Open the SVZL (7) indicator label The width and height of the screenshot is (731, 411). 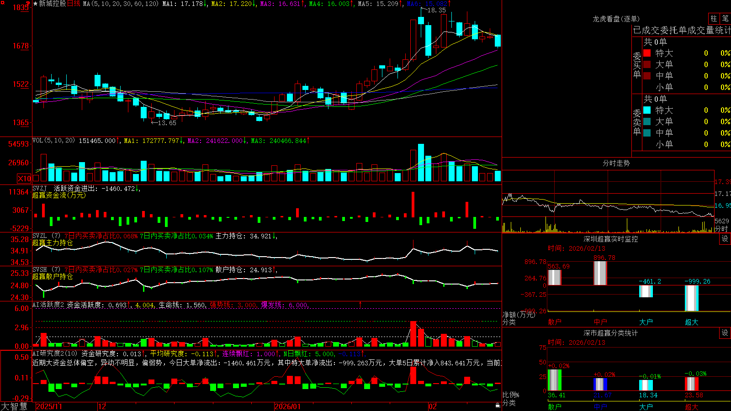click(46, 236)
